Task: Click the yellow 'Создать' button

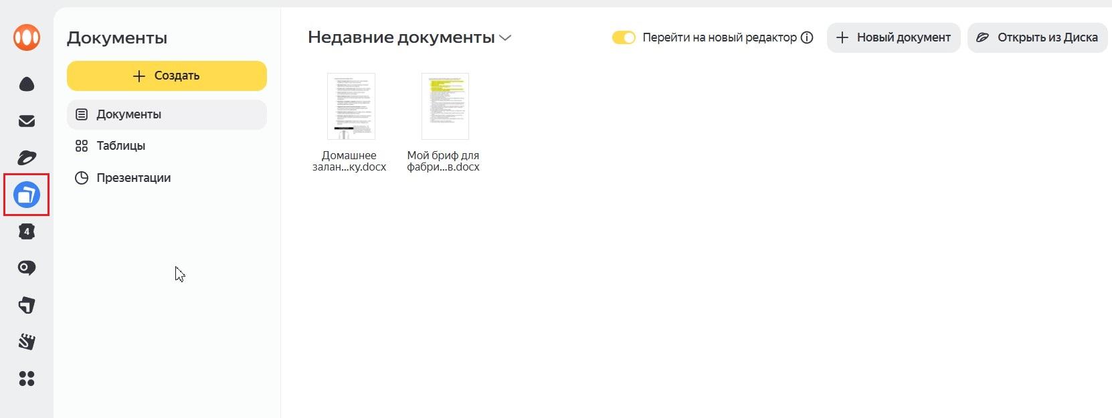Action: [x=167, y=76]
